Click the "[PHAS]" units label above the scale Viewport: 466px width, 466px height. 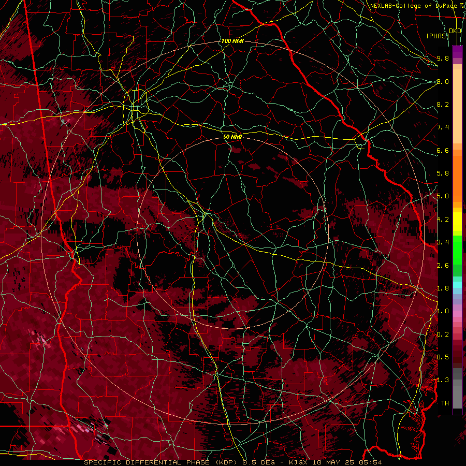pos(438,36)
